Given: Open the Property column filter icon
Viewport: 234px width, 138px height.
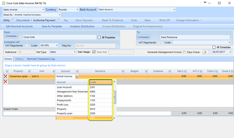Looking at the screenshot, I should (29, 72).
